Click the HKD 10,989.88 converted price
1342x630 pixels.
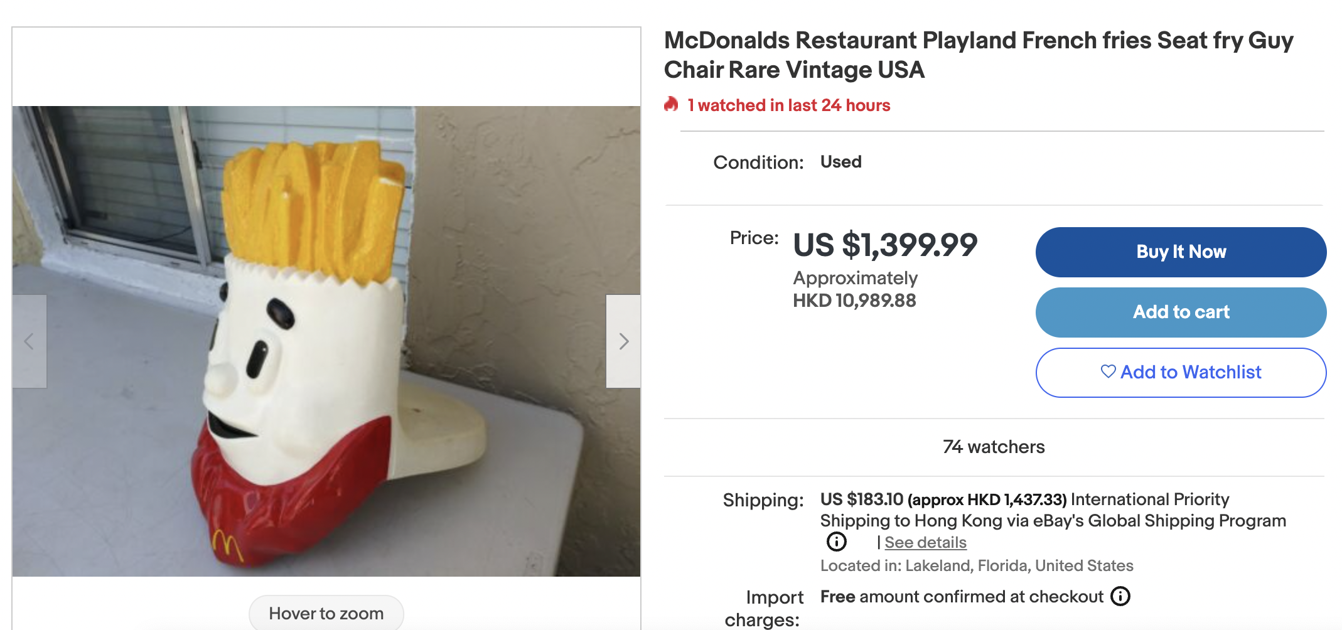854,301
